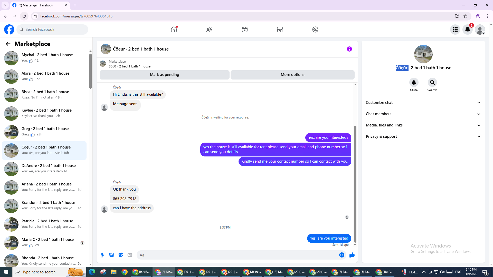Click the voice clip microphone icon
493x277 pixels.
coord(102,255)
